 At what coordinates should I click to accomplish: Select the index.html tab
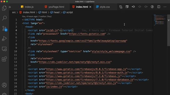82,7
